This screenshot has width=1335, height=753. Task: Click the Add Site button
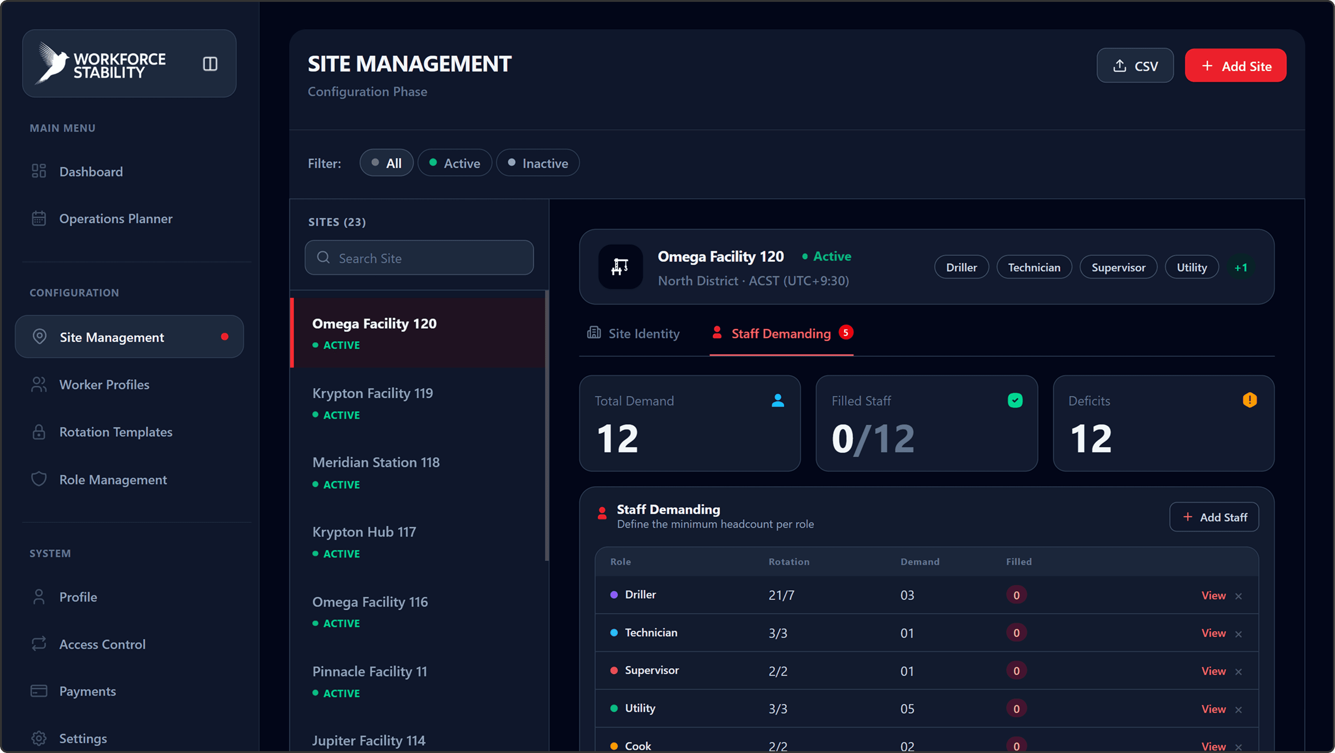(1235, 66)
